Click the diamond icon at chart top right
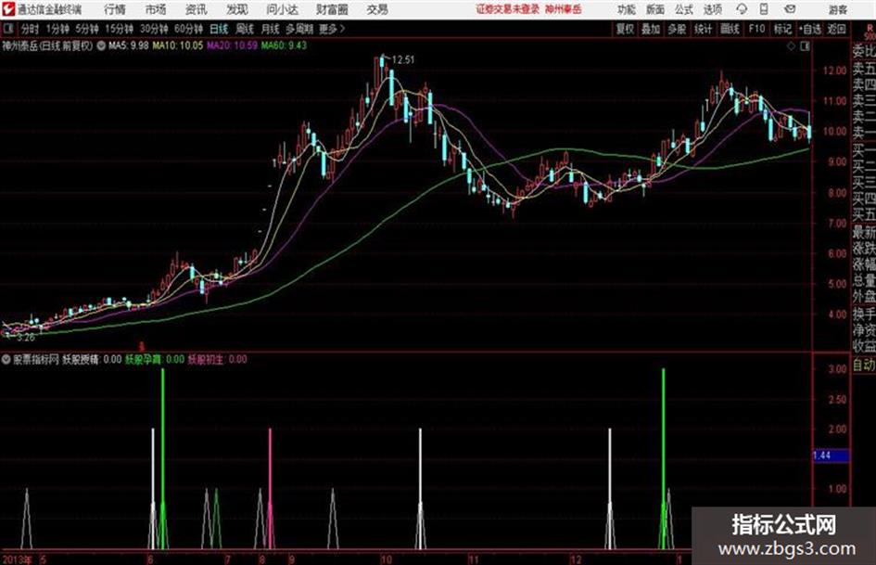Screen dimensions: 876x565 tap(791, 46)
